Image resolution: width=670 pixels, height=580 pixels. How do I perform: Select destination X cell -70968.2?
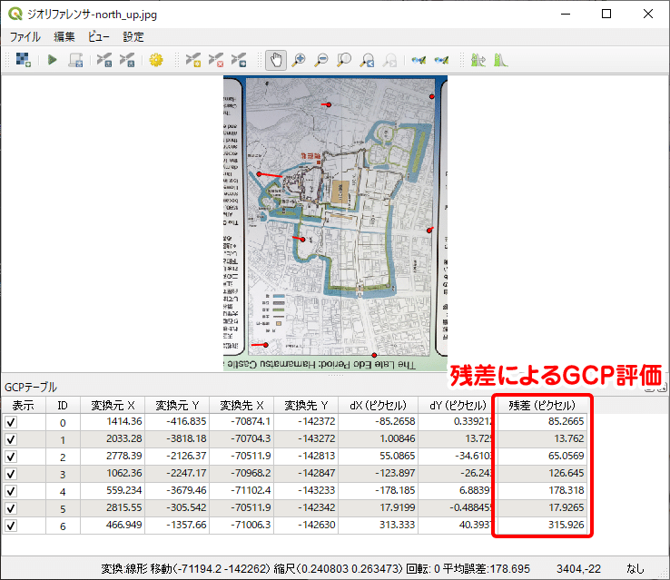tap(241, 473)
